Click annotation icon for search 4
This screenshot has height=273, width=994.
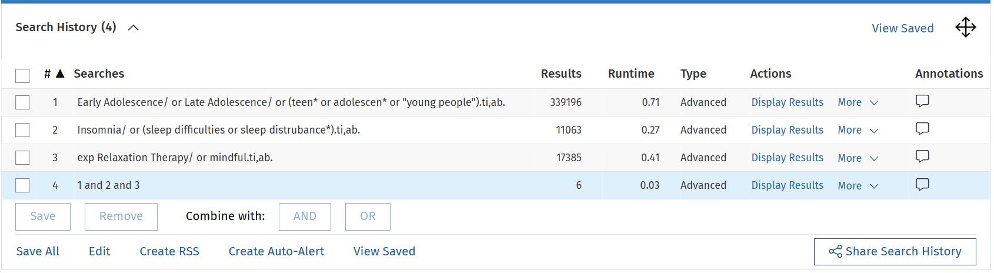(x=922, y=185)
